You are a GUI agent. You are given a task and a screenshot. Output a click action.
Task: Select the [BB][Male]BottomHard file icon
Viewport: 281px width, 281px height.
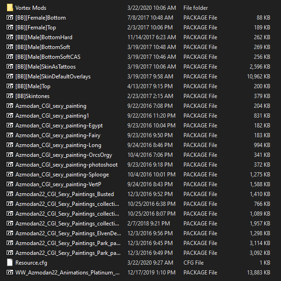pyautogui.click(x=10, y=37)
